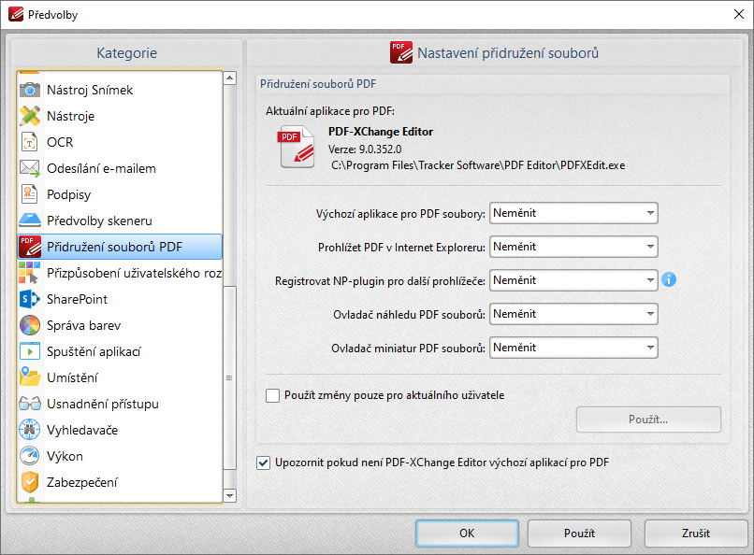Open Výchozí aplikace pro PDF soubory dropdown

click(573, 213)
